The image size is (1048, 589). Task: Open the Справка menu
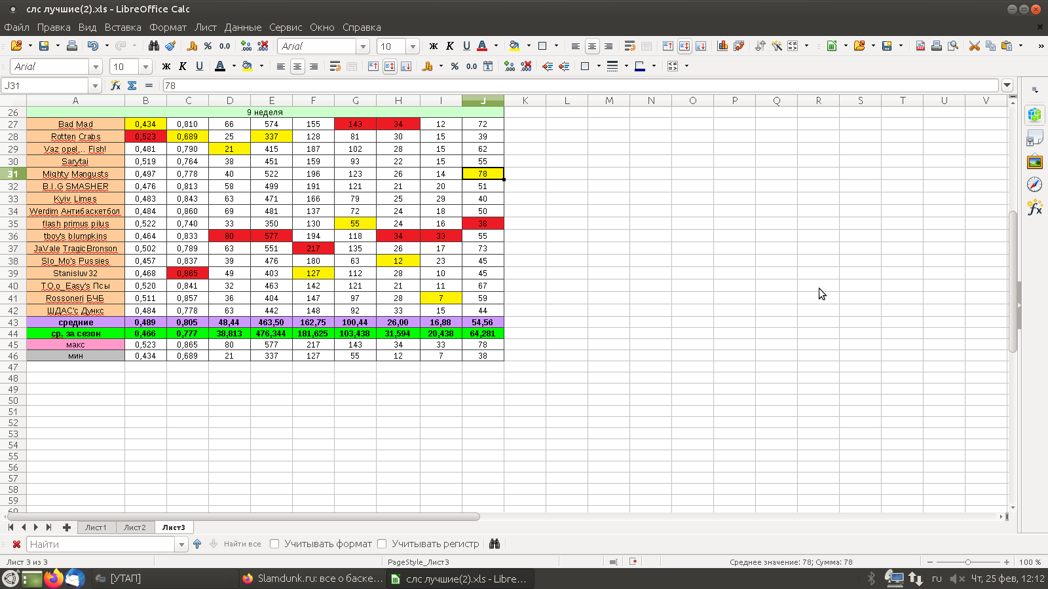362,27
